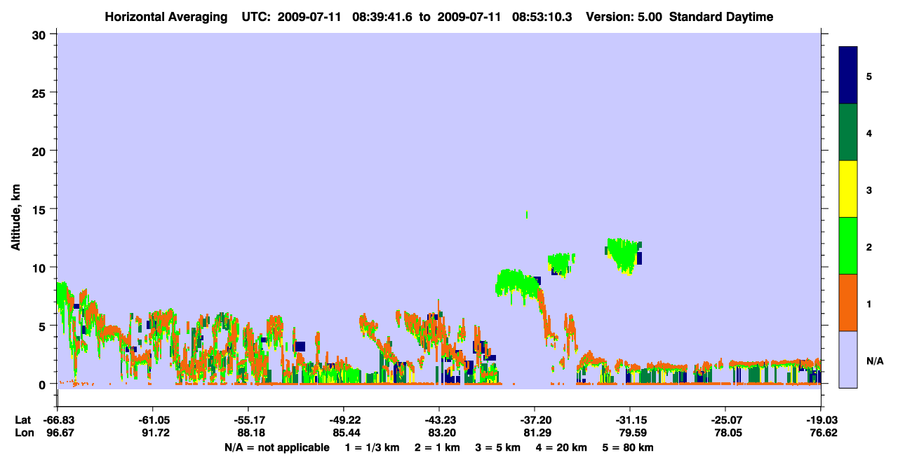Click the '30' altitude tick label
Viewport: 912px width, 467px height.
(40, 34)
